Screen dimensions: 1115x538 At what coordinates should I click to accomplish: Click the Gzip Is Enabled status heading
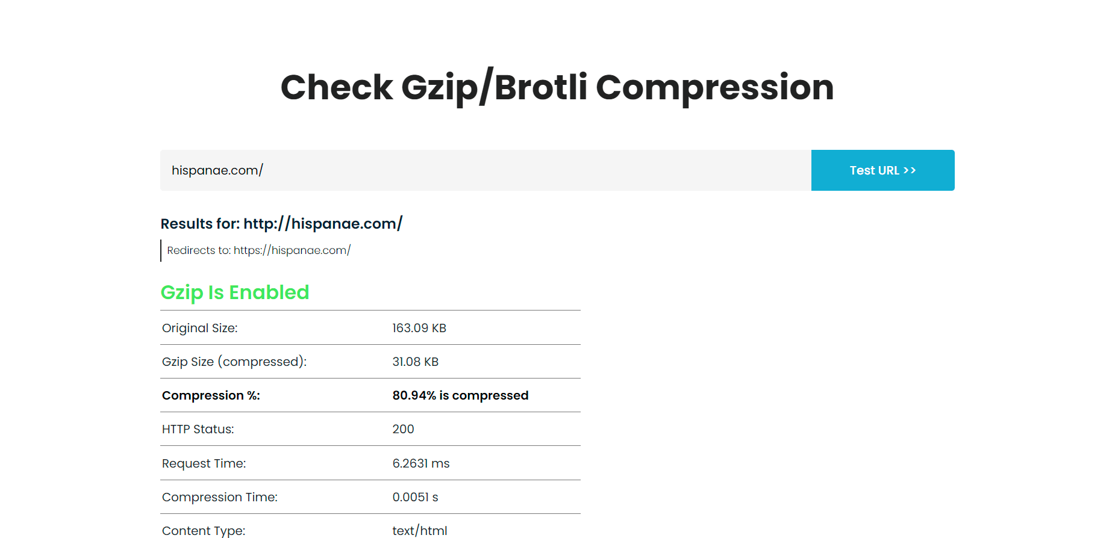[x=235, y=292]
